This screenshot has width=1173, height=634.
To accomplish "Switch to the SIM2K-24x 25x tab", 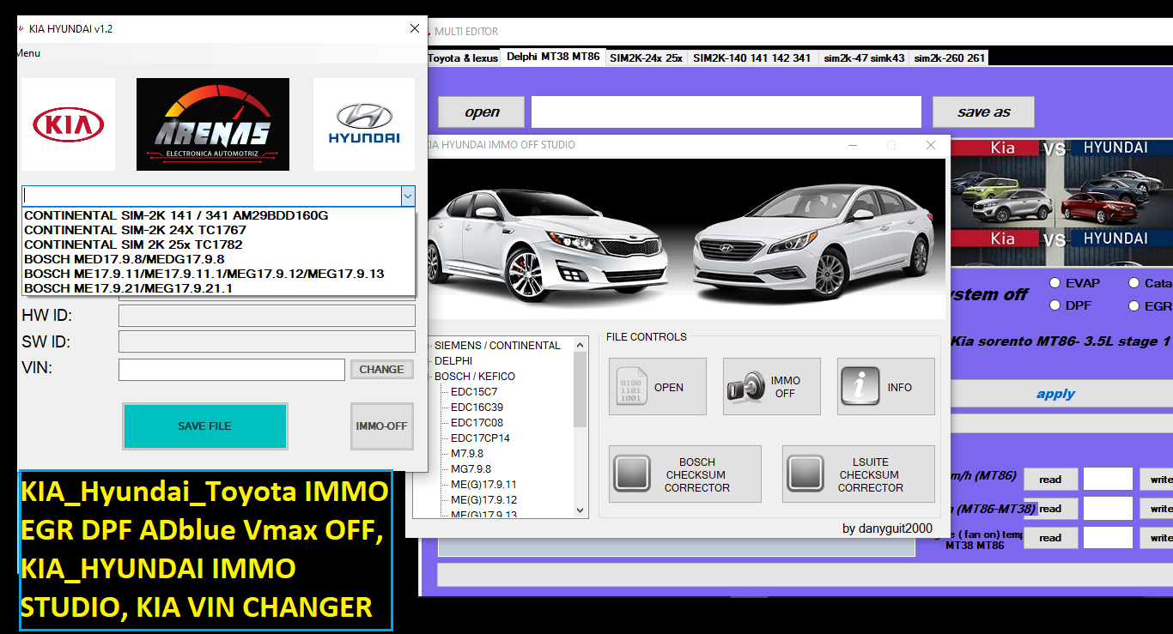I will pyautogui.click(x=646, y=57).
